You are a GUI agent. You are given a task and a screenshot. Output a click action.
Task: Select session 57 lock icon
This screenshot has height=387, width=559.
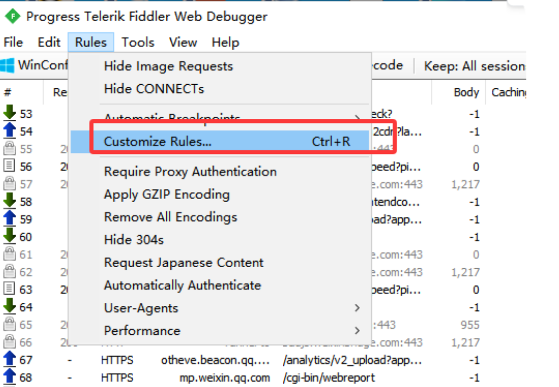pos(9,183)
